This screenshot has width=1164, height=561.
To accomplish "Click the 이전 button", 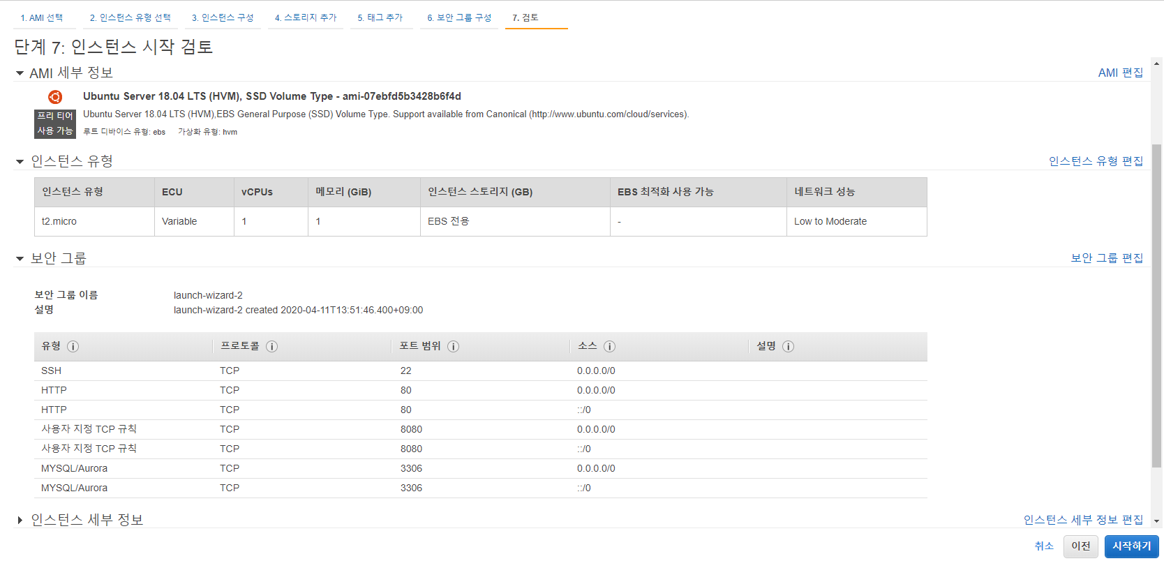I will tap(1081, 546).
